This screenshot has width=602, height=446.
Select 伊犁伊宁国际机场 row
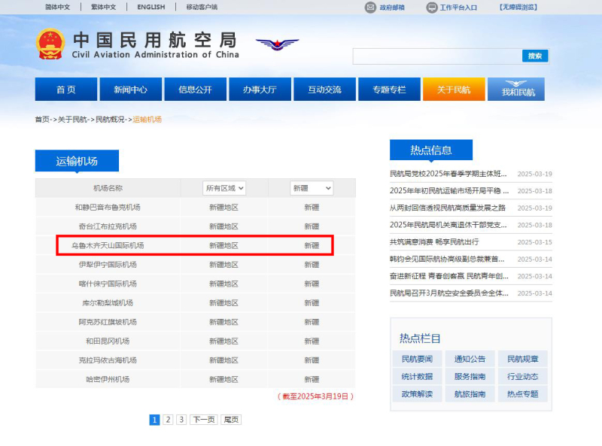(x=195, y=265)
